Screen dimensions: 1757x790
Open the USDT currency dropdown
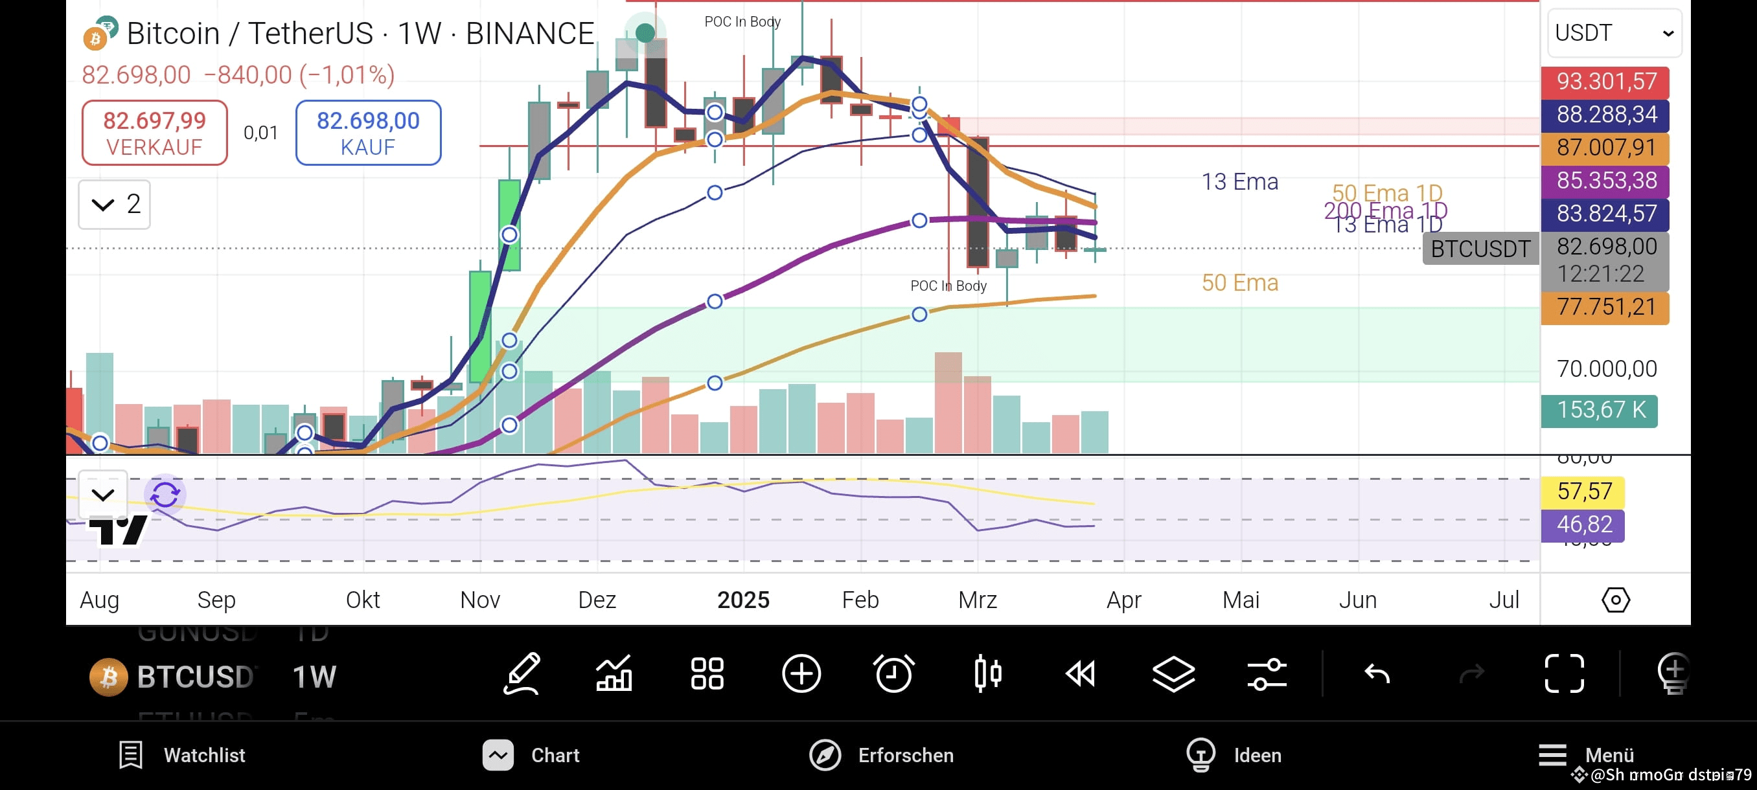pos(1613,33)
